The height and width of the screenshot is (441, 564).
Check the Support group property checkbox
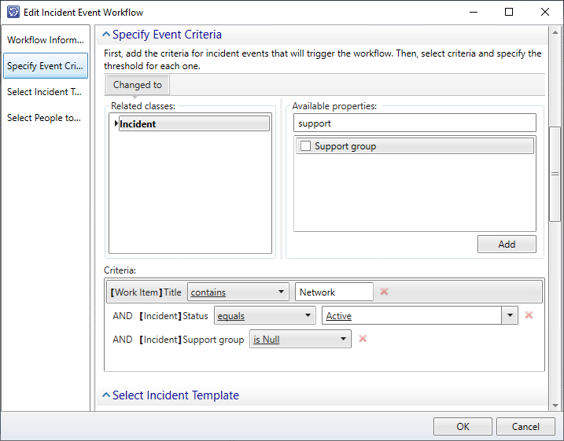coord(305,146)
